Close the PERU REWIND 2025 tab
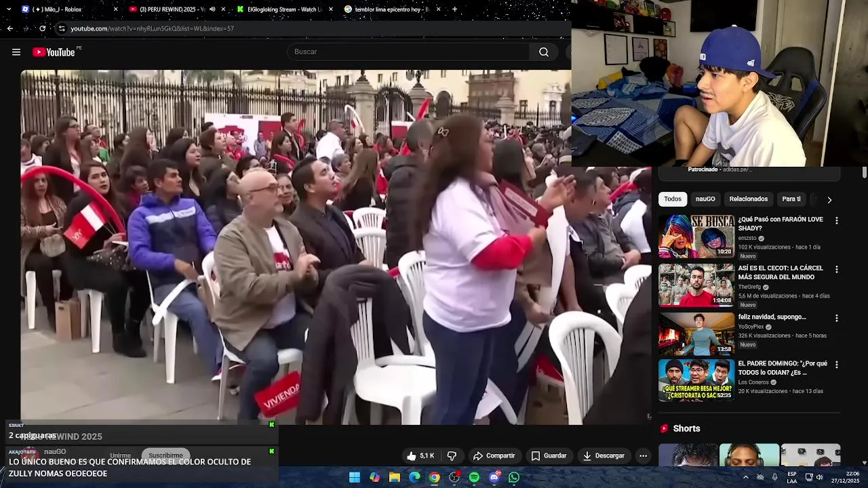This screenshot has height=488, width=868. click(222, 9)
